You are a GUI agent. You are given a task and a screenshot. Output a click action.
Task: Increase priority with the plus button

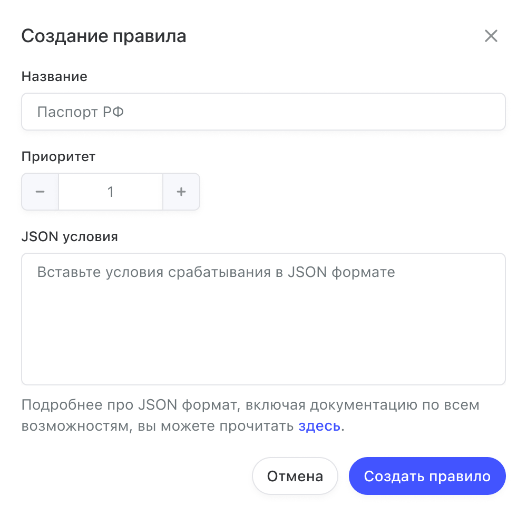181,192
